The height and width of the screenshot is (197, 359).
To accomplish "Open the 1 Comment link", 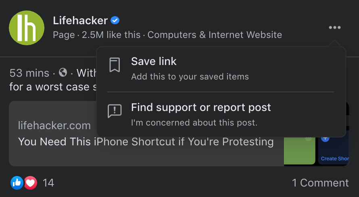I will 320,183.
